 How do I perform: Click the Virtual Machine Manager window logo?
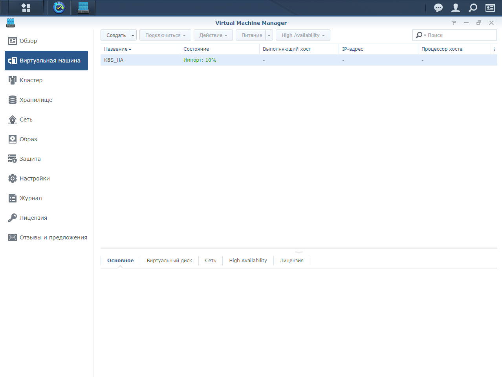(x=11, y=23)
